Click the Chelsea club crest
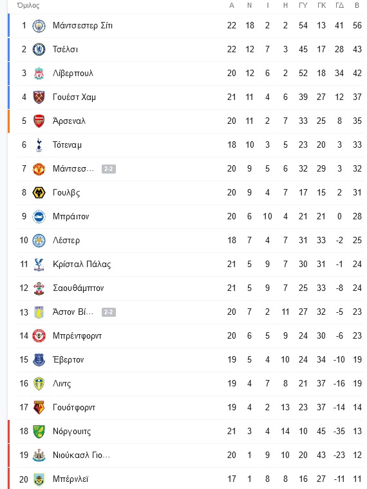The height and width of the screenshot is (489, 367). pos(39,49)
